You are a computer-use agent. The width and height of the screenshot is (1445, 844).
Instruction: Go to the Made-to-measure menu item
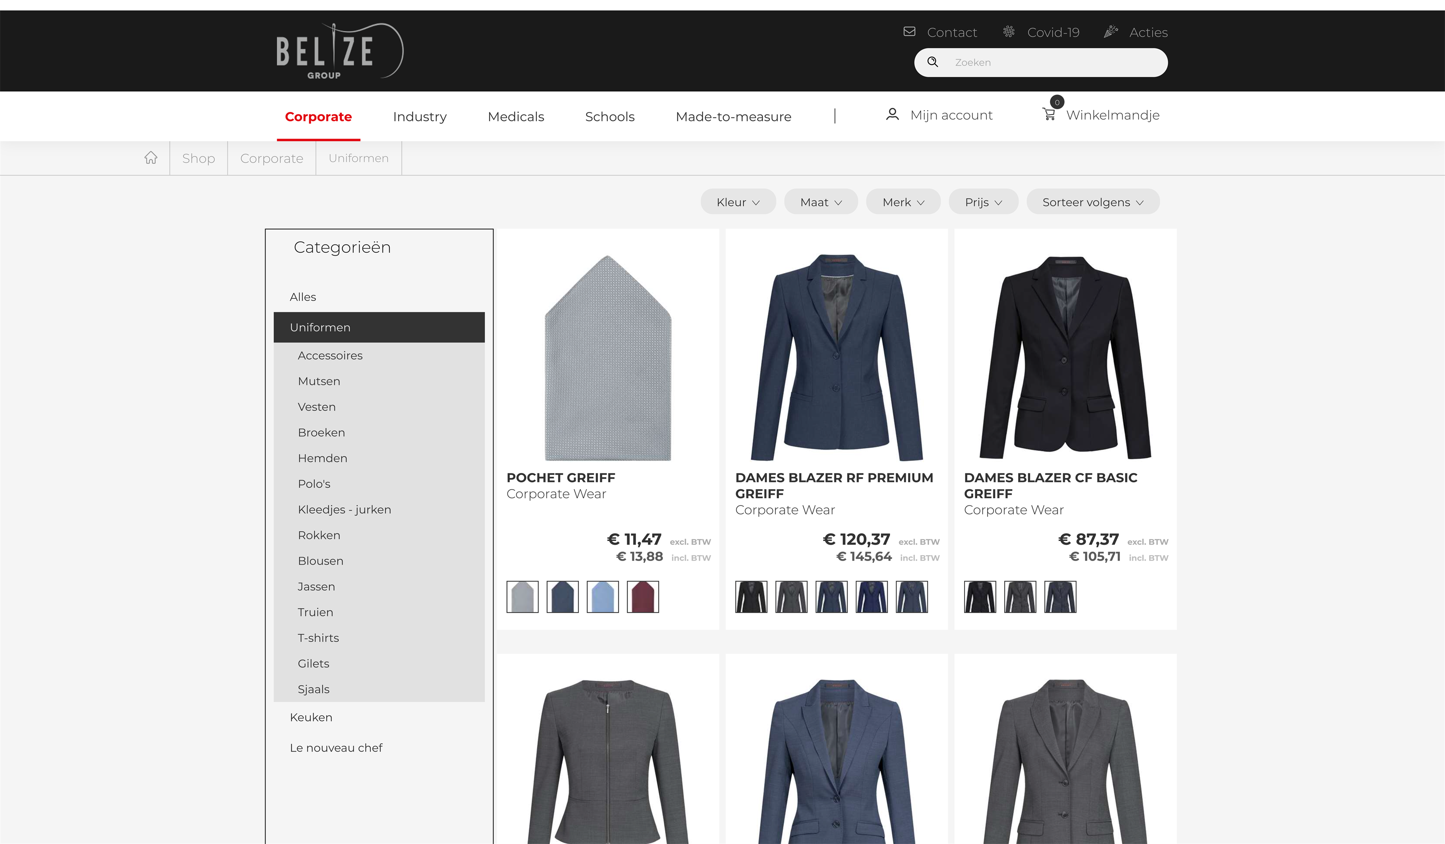[733, 116]
